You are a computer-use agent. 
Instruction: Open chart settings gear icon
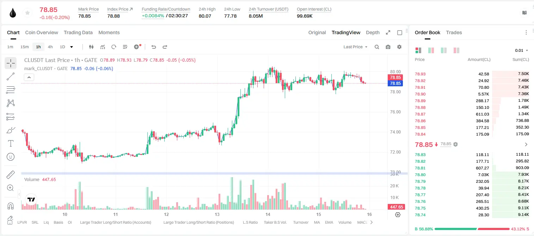pyautogui.click(x=399, y=47)
